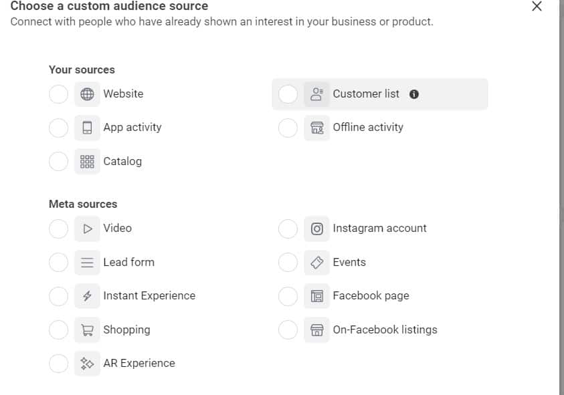
Task: Click the App activity phone icon
Action: [x=87, y=128]
